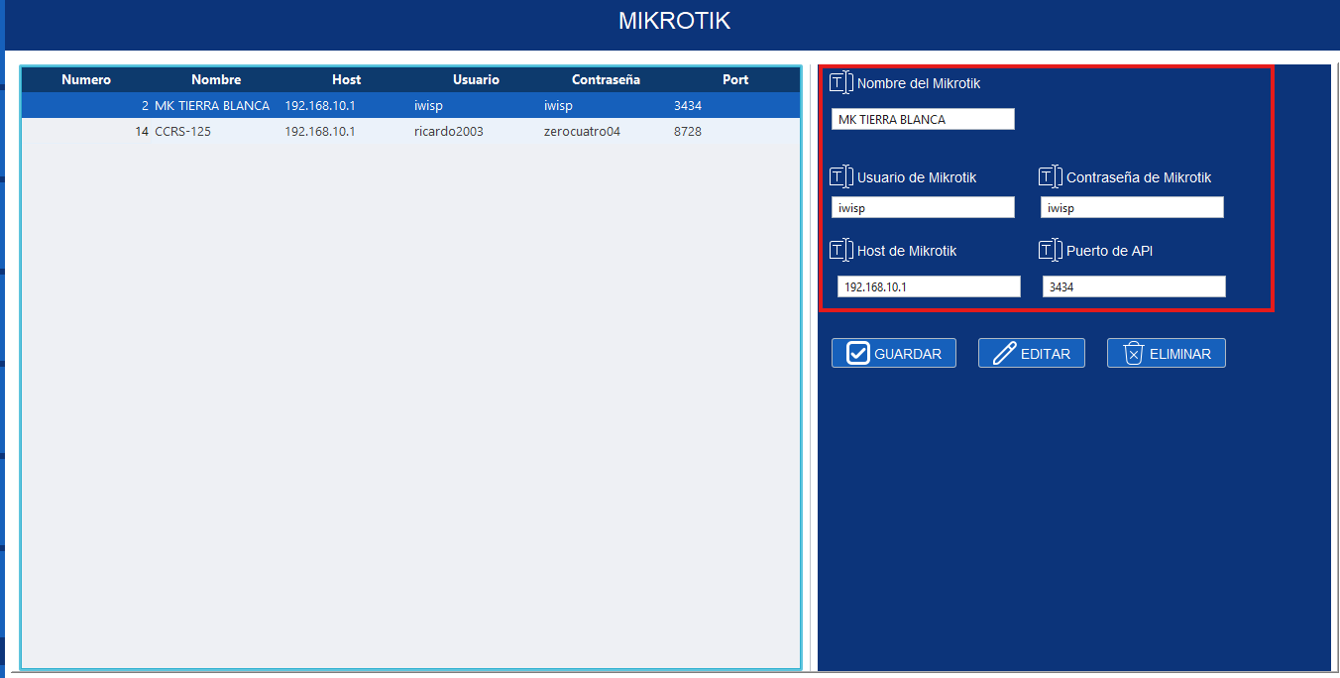Click the Puerto de API label
The width and height of the screenshot is (1340, 678).
click(x=1109, y=251)
